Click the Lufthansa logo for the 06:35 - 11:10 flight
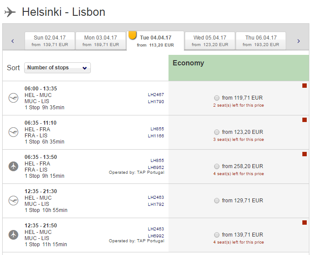Screen dimensions: 312x255 (13, 132)
